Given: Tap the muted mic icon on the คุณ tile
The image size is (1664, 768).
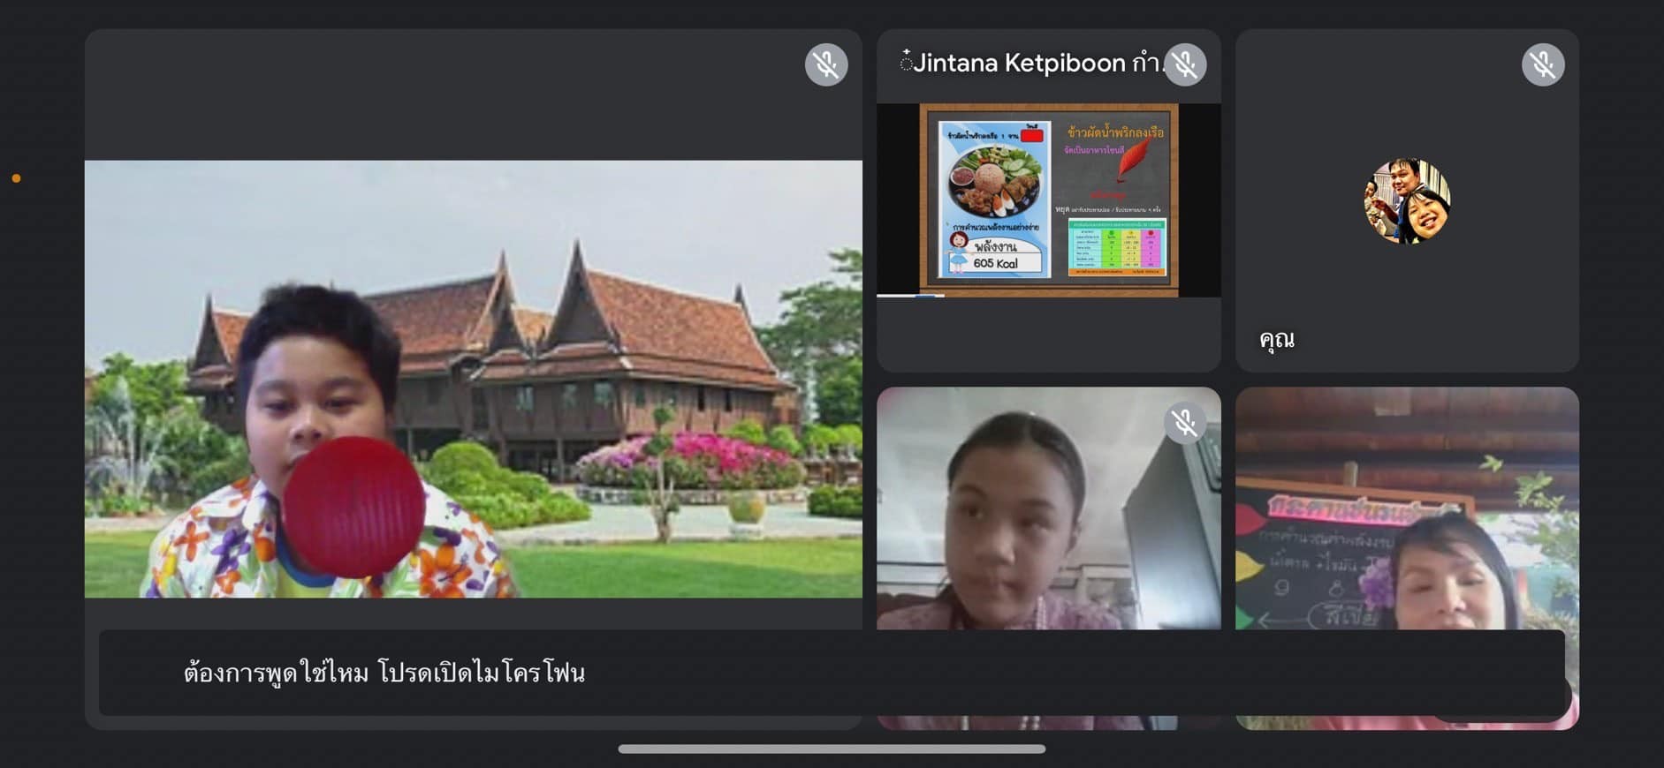Looking at the screenshot, I should pos(1543,64).
